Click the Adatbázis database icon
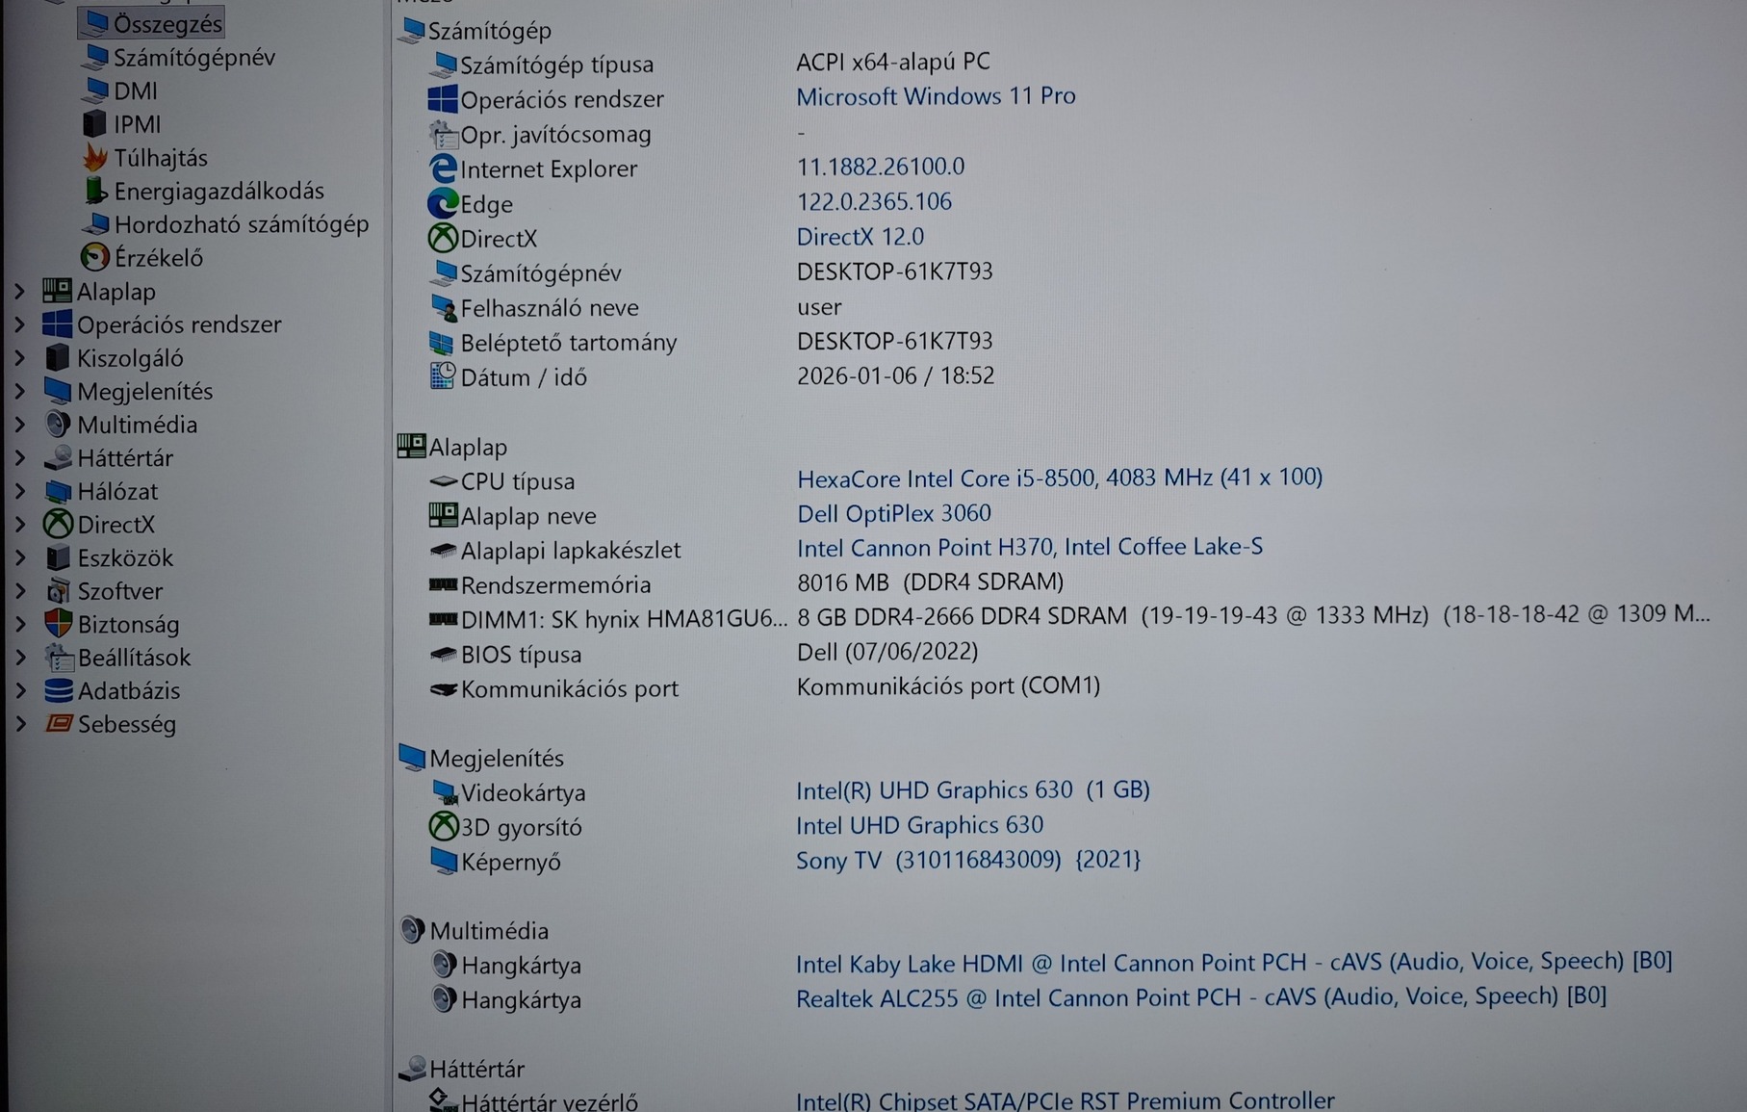Image resolution: width=1747 pixels, height=1112 pixels. tap(59, 690)
